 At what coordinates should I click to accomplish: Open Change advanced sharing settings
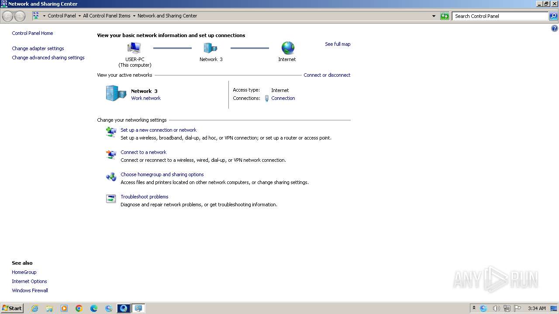(x=48, y=58)
